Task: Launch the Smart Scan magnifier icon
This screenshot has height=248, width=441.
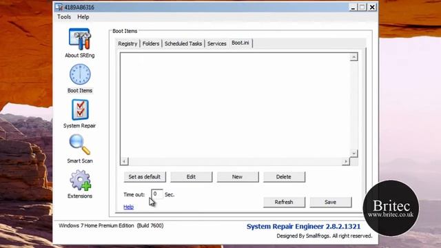Action: (80, 145)
